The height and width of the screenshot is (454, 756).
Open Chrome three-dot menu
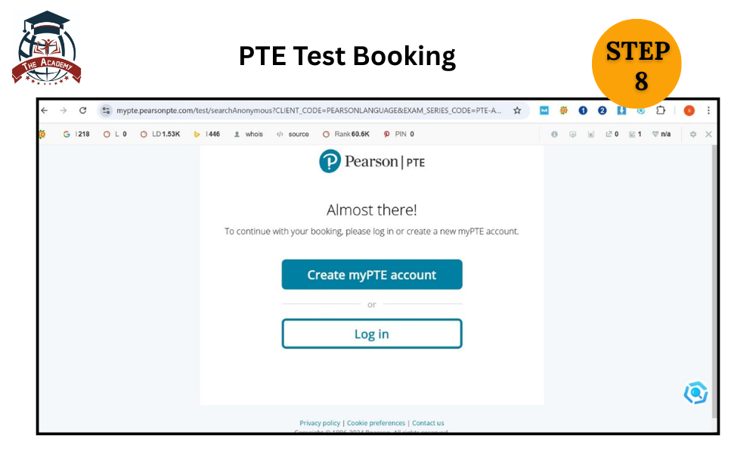tap(709, 110)
